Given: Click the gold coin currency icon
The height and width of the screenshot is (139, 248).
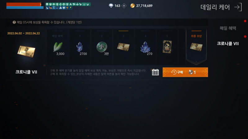Looking at the screenshot, I should click(x=133, y=6).
